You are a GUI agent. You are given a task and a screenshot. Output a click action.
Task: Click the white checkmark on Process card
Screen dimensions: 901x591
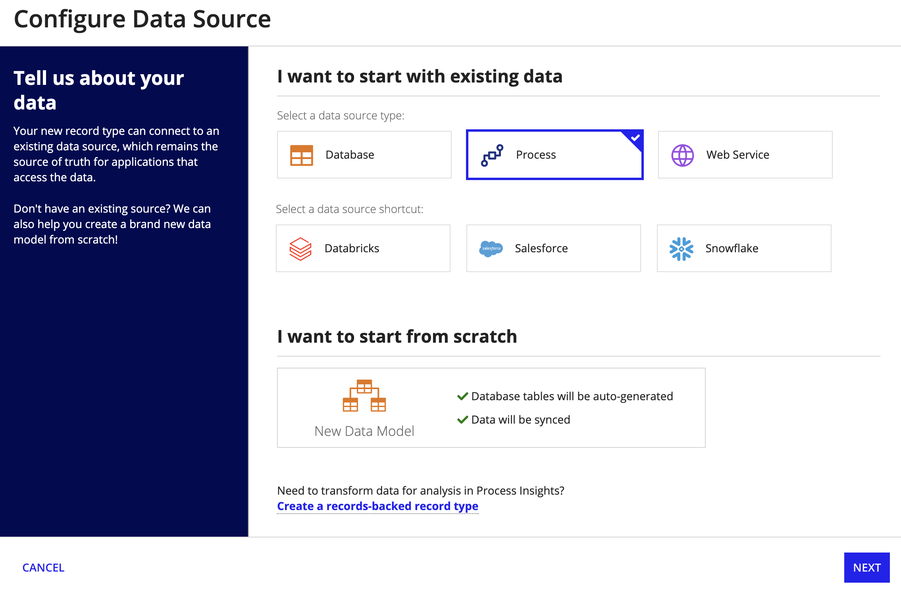[x=635, y=138]
